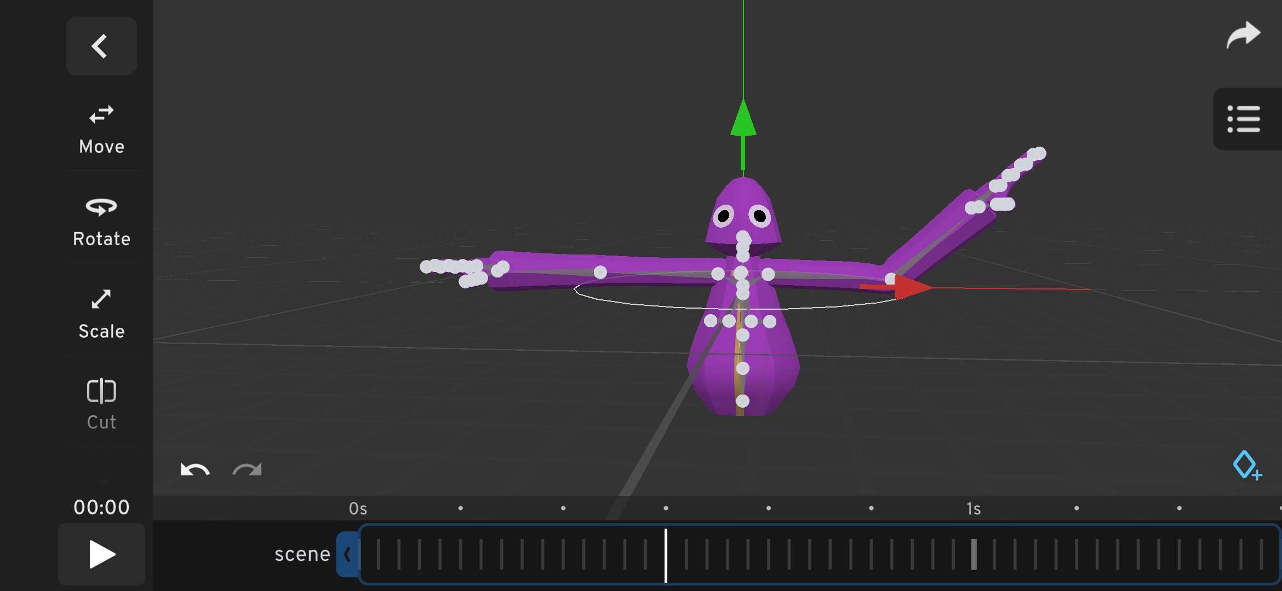Click the 0s timeline ruler label
This screenshot has height=591, width=1282.
point(358,509)
